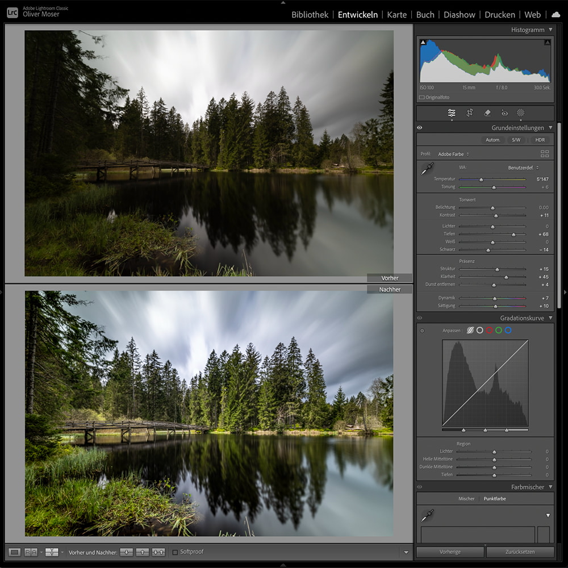Expand the point color options triangle
The width and height of the screenshot is (568, 568).
pos(548,515)
